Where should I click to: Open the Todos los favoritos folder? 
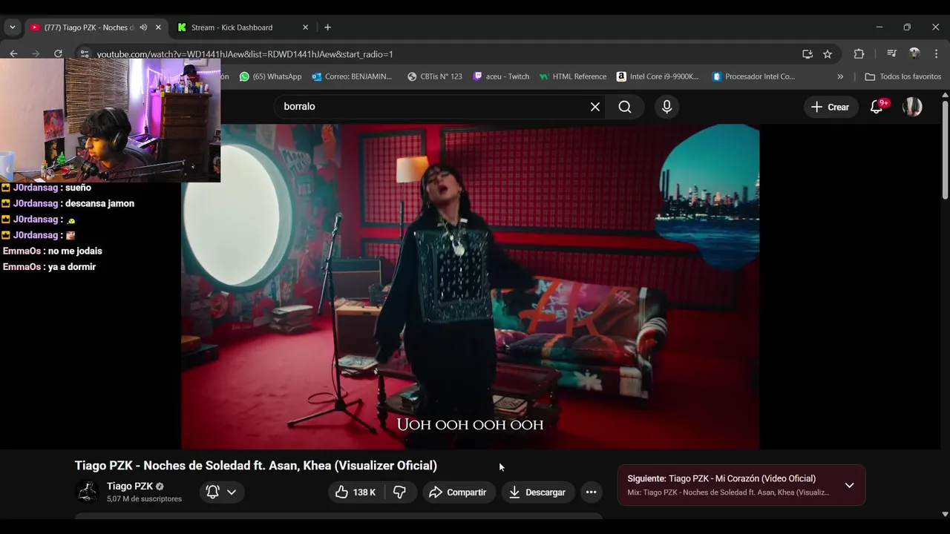(x=903, y=76)
